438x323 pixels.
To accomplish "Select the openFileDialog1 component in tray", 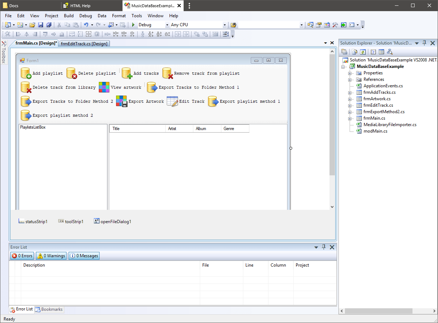I will pyautogui.click(x=112, y=222).
